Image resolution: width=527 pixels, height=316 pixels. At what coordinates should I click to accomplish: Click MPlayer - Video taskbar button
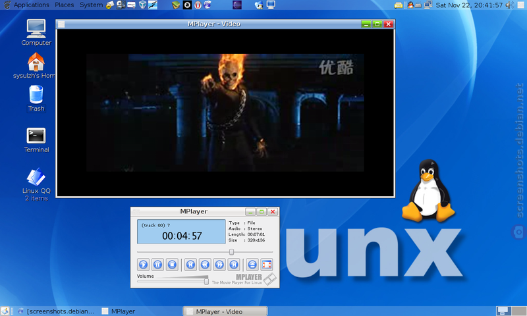point(225,311)
